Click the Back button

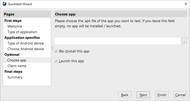[125, 95]
